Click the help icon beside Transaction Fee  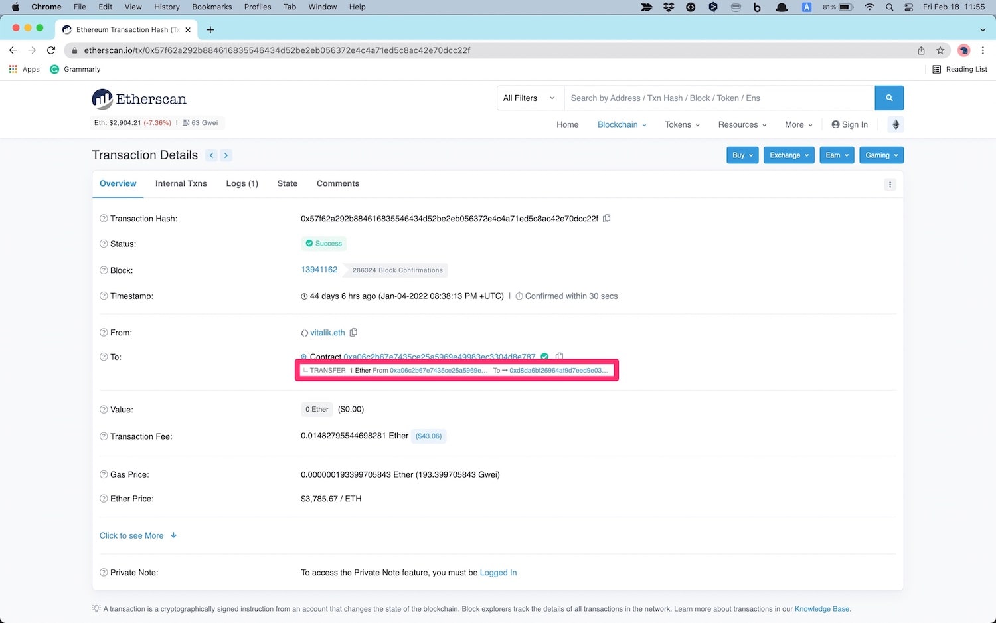[x=104, y=436]
